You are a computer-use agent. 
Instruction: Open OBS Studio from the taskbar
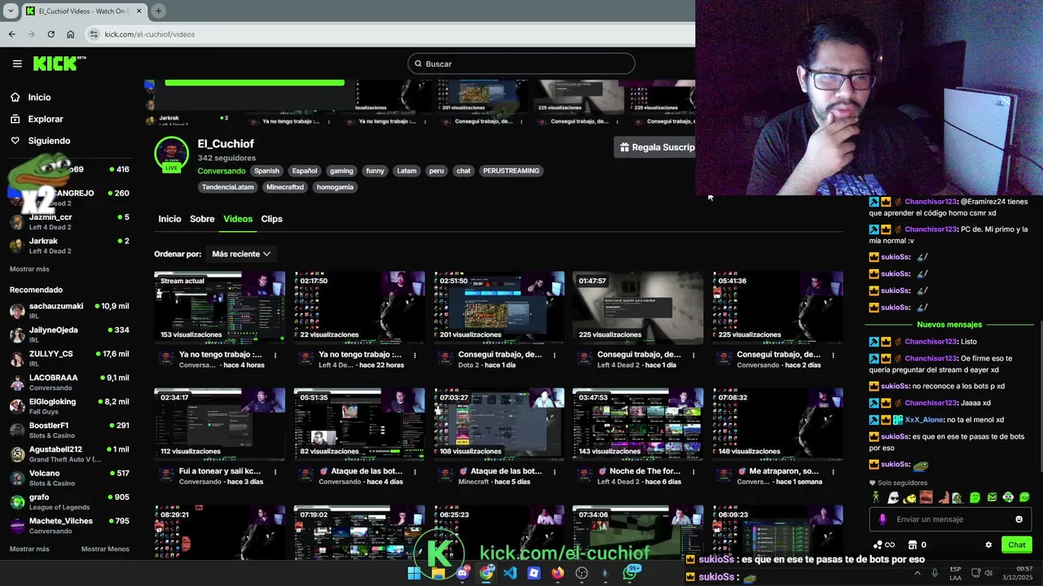[582, 573]
